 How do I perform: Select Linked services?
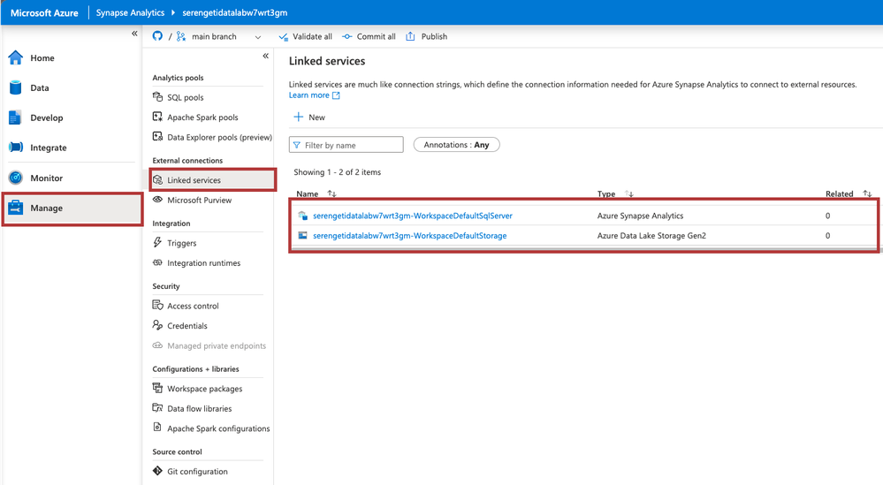tap(213, 180)
